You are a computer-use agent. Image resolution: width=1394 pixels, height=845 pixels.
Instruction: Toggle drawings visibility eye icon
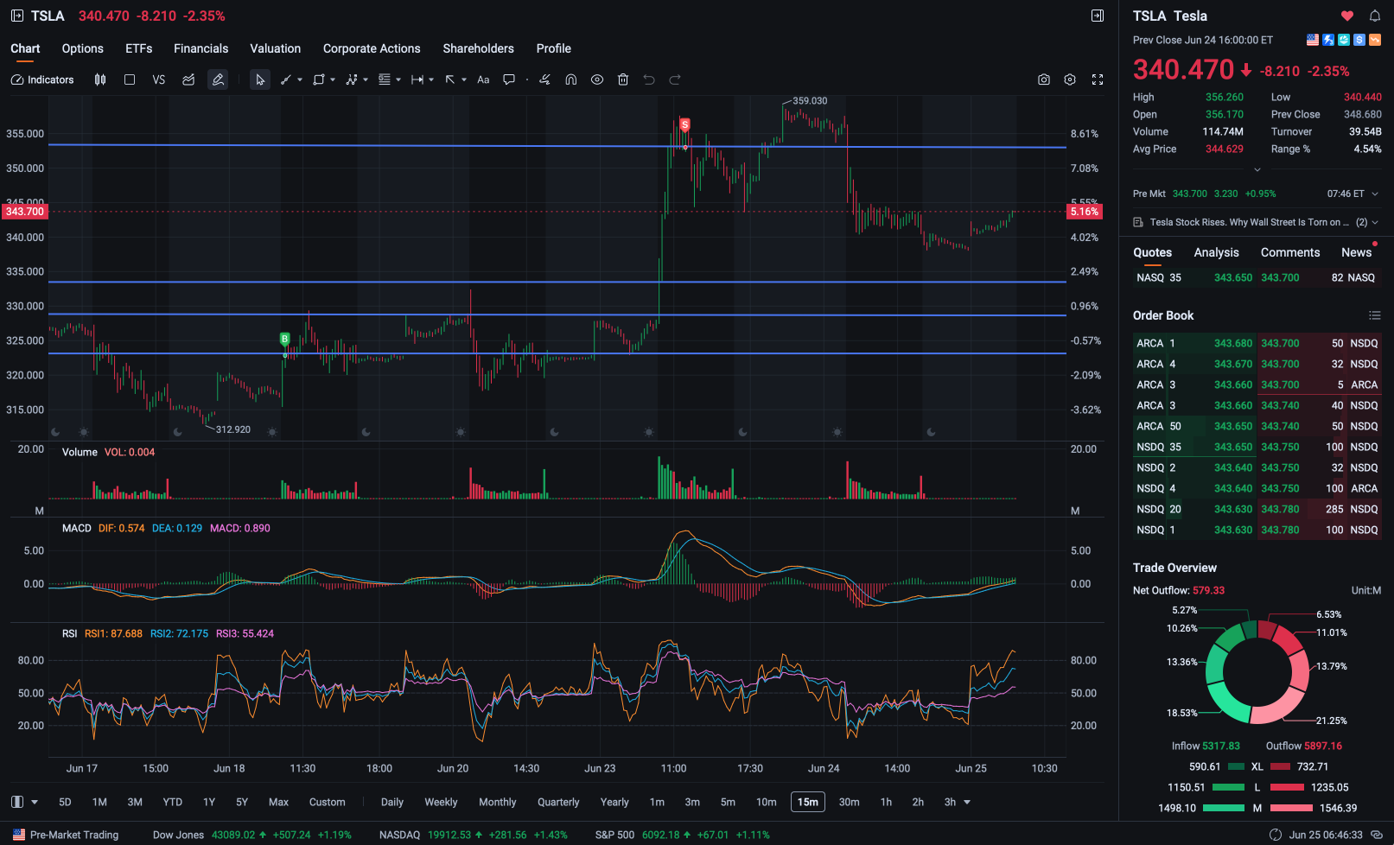(597, 79)
